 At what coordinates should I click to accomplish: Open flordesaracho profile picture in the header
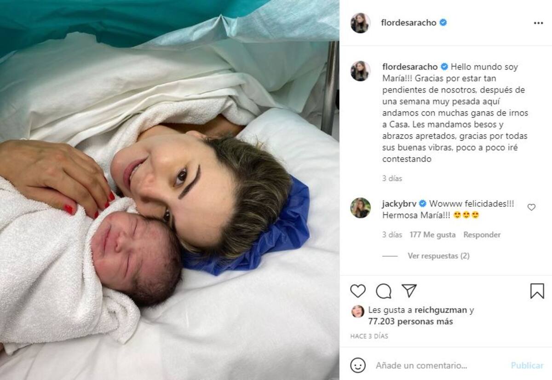(x=360, y=23)
